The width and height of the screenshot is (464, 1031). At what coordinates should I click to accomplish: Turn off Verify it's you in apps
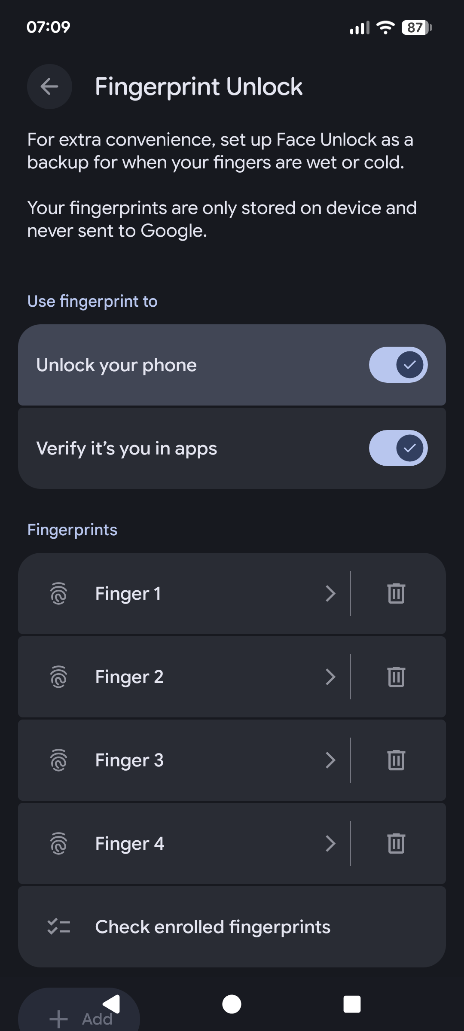tap(398, 448)
